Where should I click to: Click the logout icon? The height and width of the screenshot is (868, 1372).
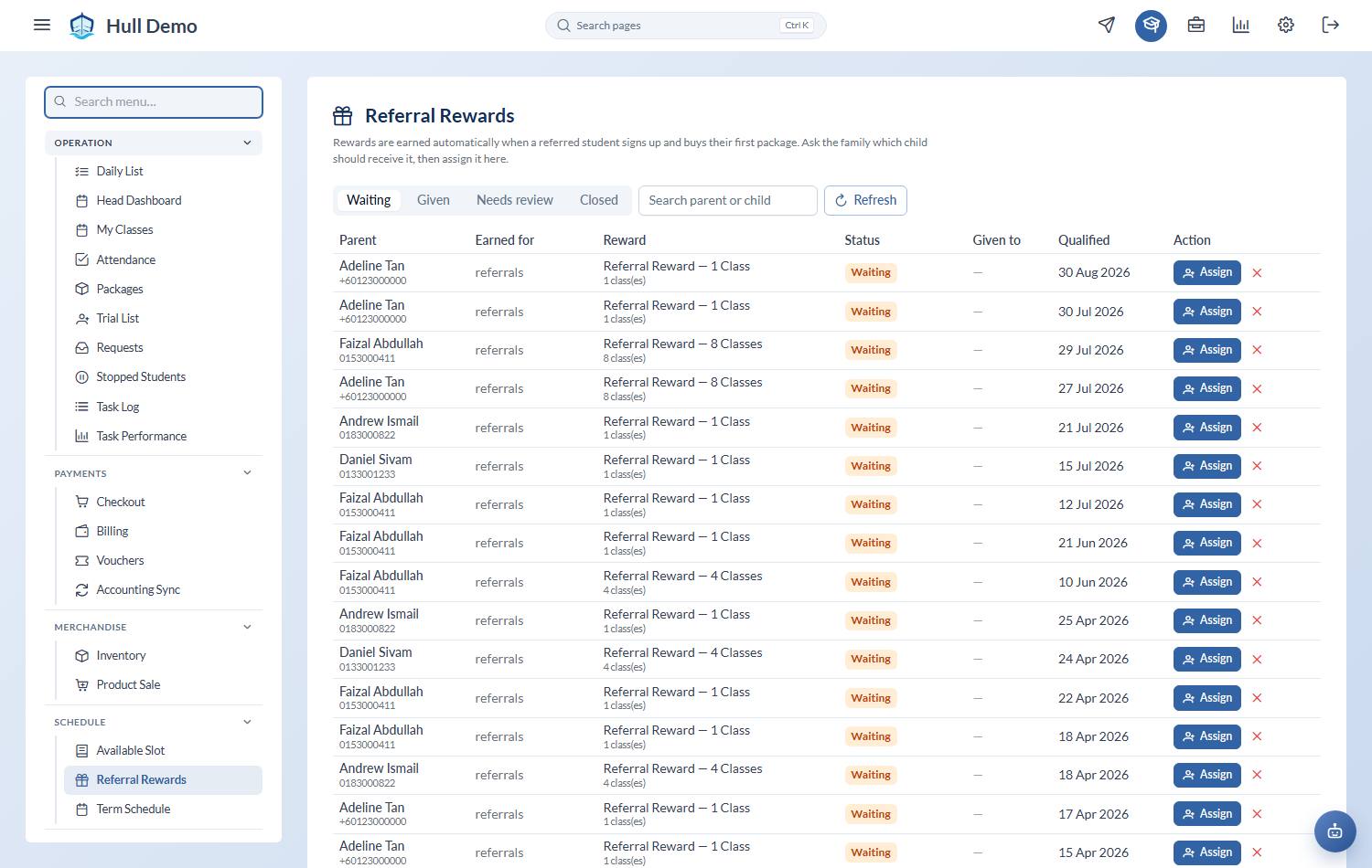coord(1331,25)
